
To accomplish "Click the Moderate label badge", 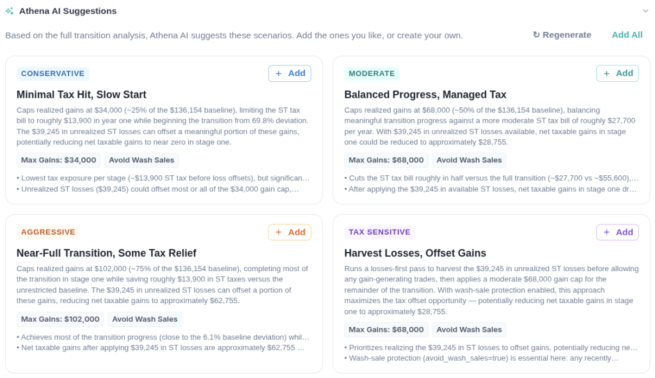I will [x=372, y=74].
